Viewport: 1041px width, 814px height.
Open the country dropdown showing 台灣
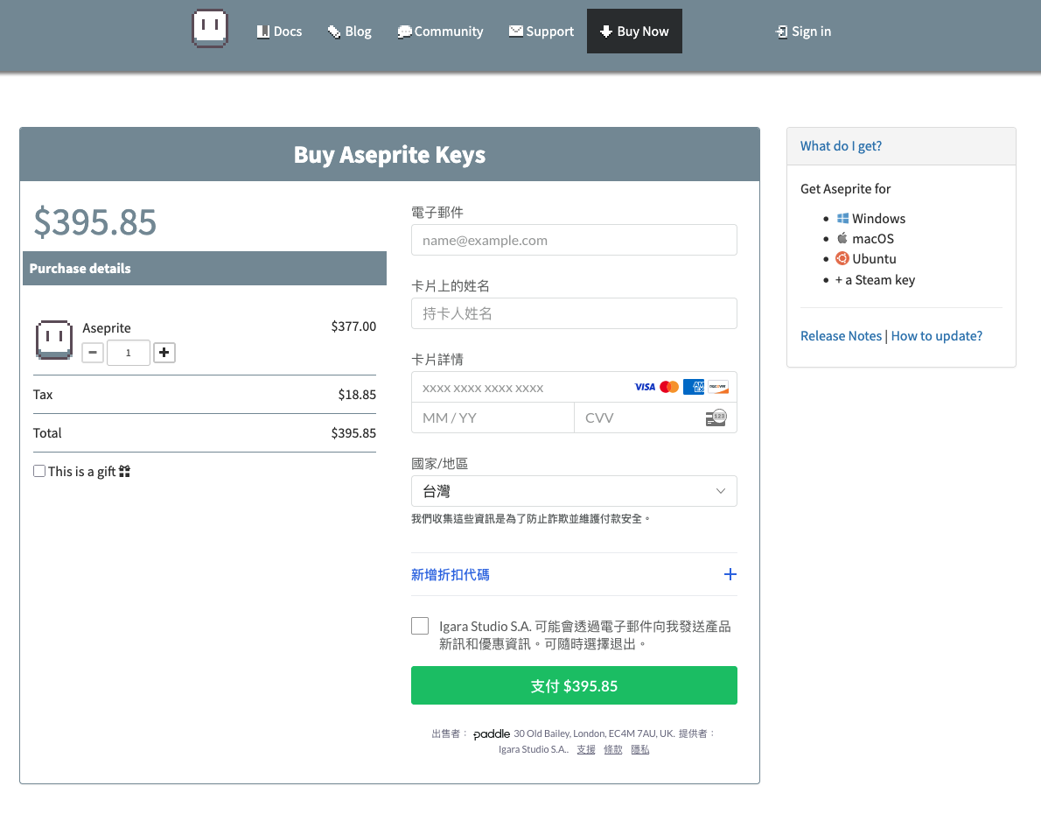tap(574, 491)
